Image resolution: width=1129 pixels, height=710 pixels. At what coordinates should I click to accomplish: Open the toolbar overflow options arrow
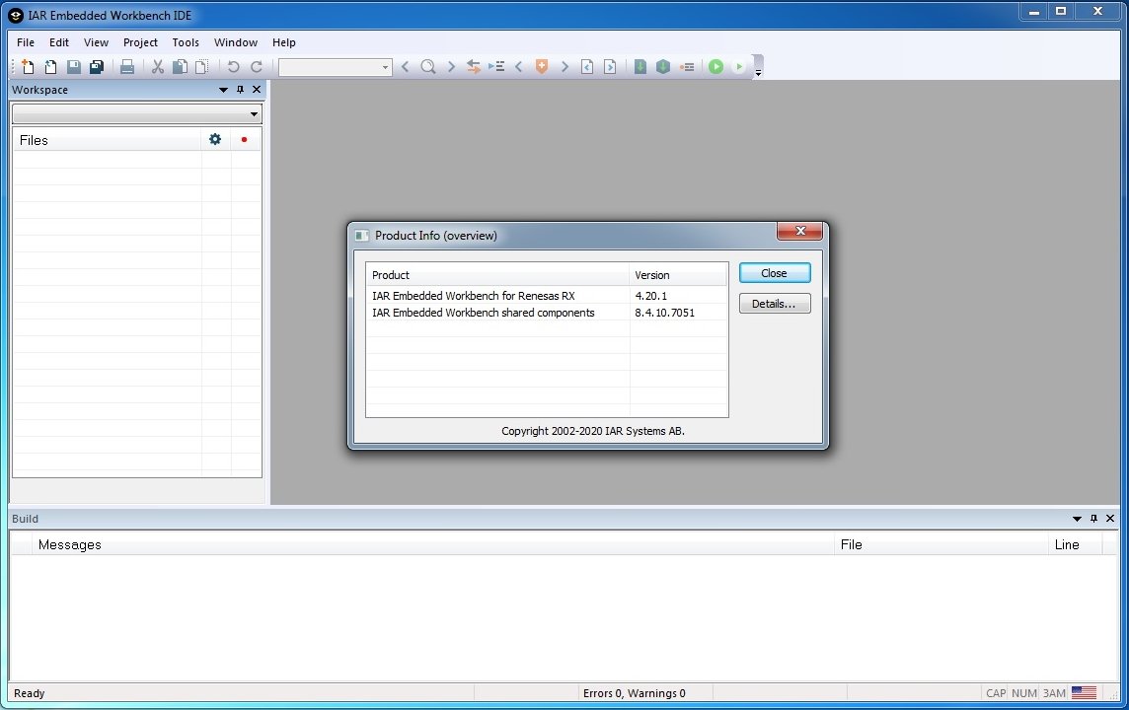(x=758, y=71)
